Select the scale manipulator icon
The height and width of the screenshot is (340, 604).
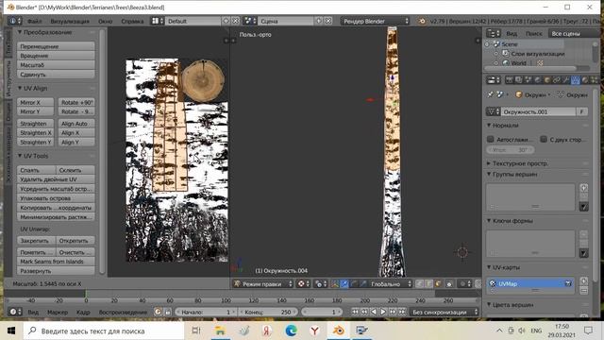click(362, 284)
